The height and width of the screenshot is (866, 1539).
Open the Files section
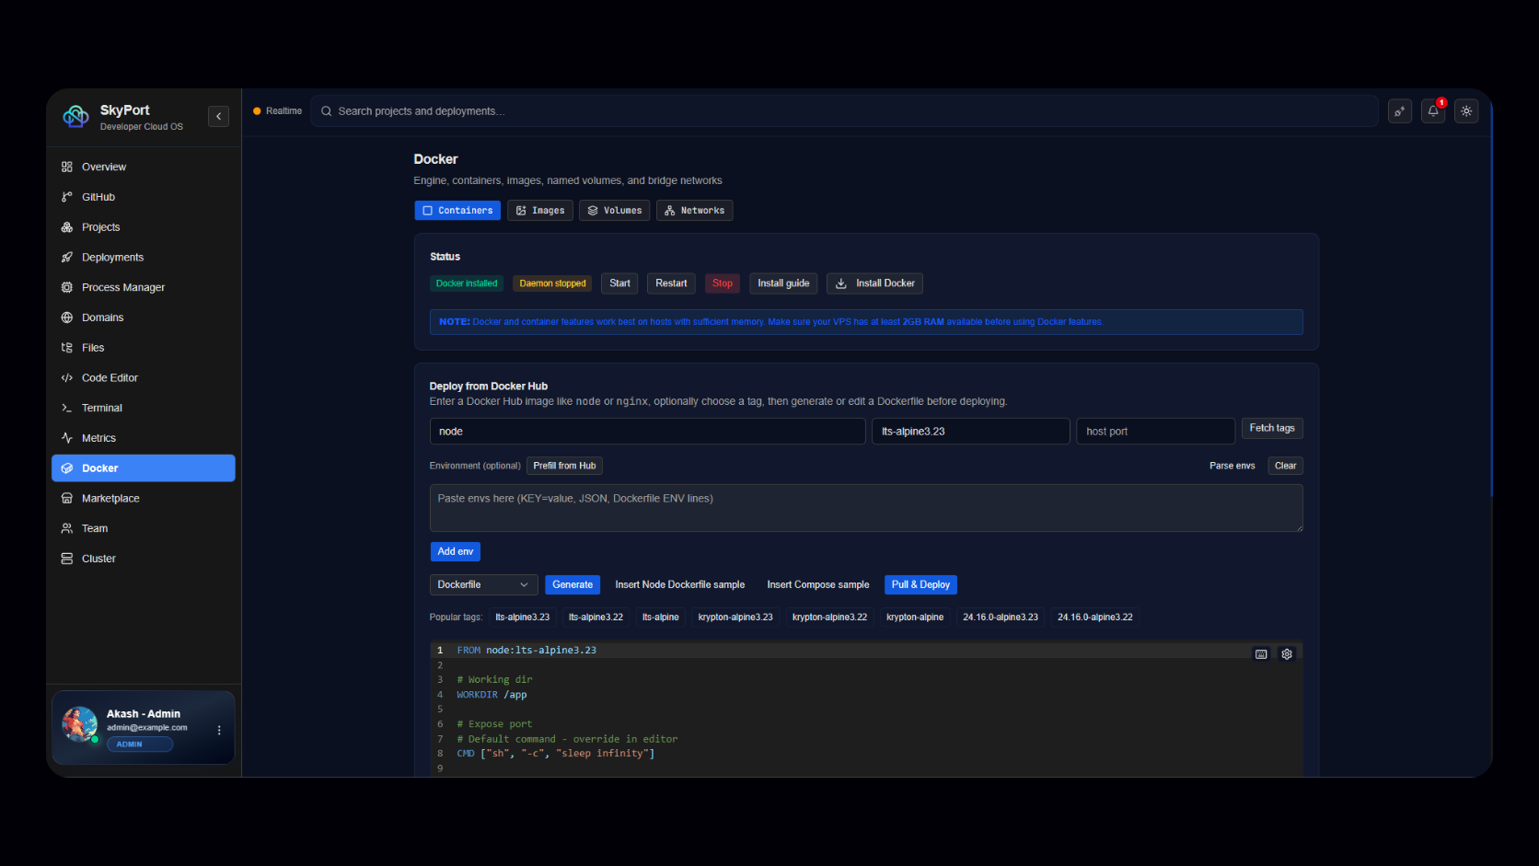144,348
